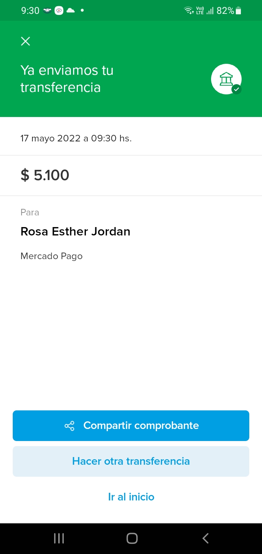Screen dimensions: 262x554
Task: Tap Ya enviamos tu transferencia heading
Action: [x=67, y=79]
